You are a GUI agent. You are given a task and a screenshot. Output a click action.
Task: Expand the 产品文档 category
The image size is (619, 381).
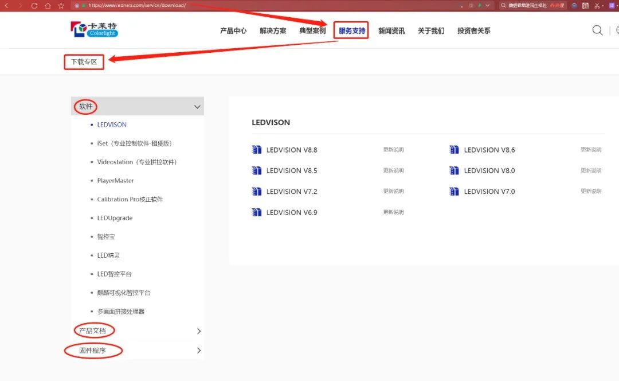[x=198, y=331]
